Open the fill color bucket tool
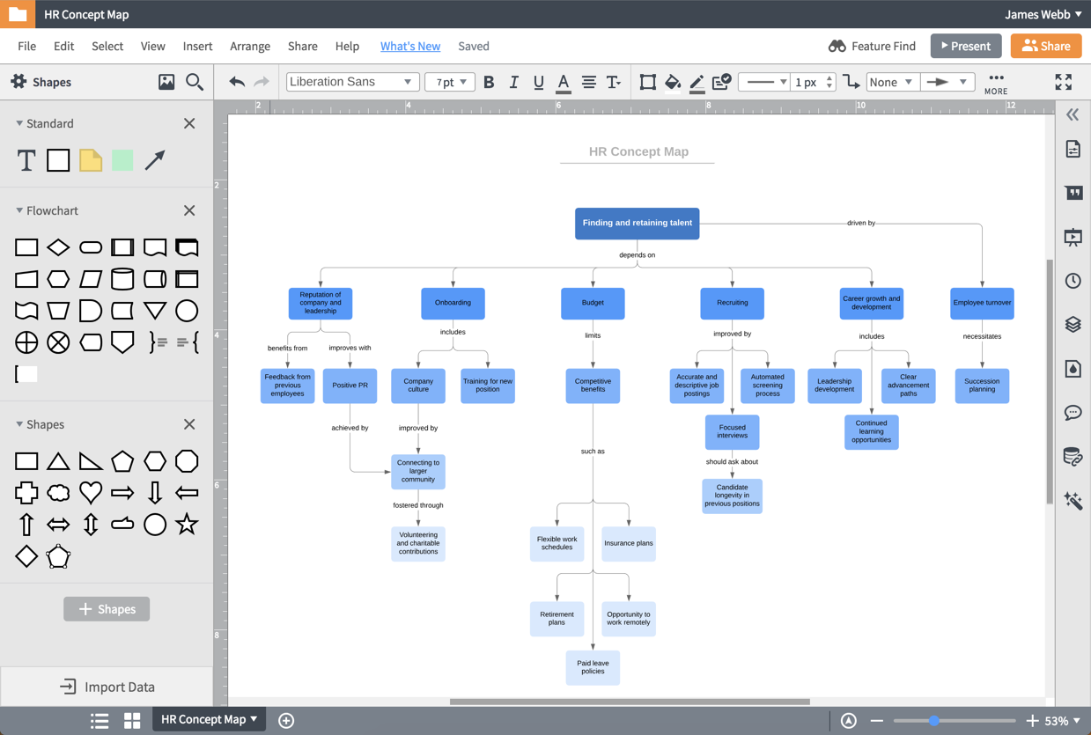 coord(673,82)
